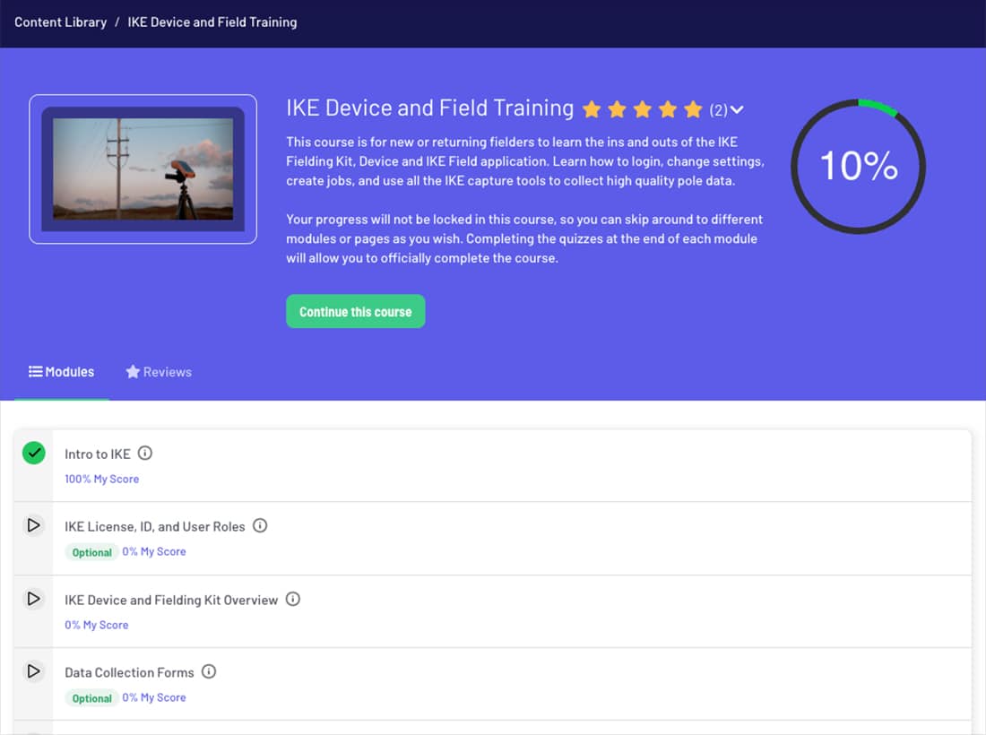Open the Data Collection Forms title

pos(130,673)
